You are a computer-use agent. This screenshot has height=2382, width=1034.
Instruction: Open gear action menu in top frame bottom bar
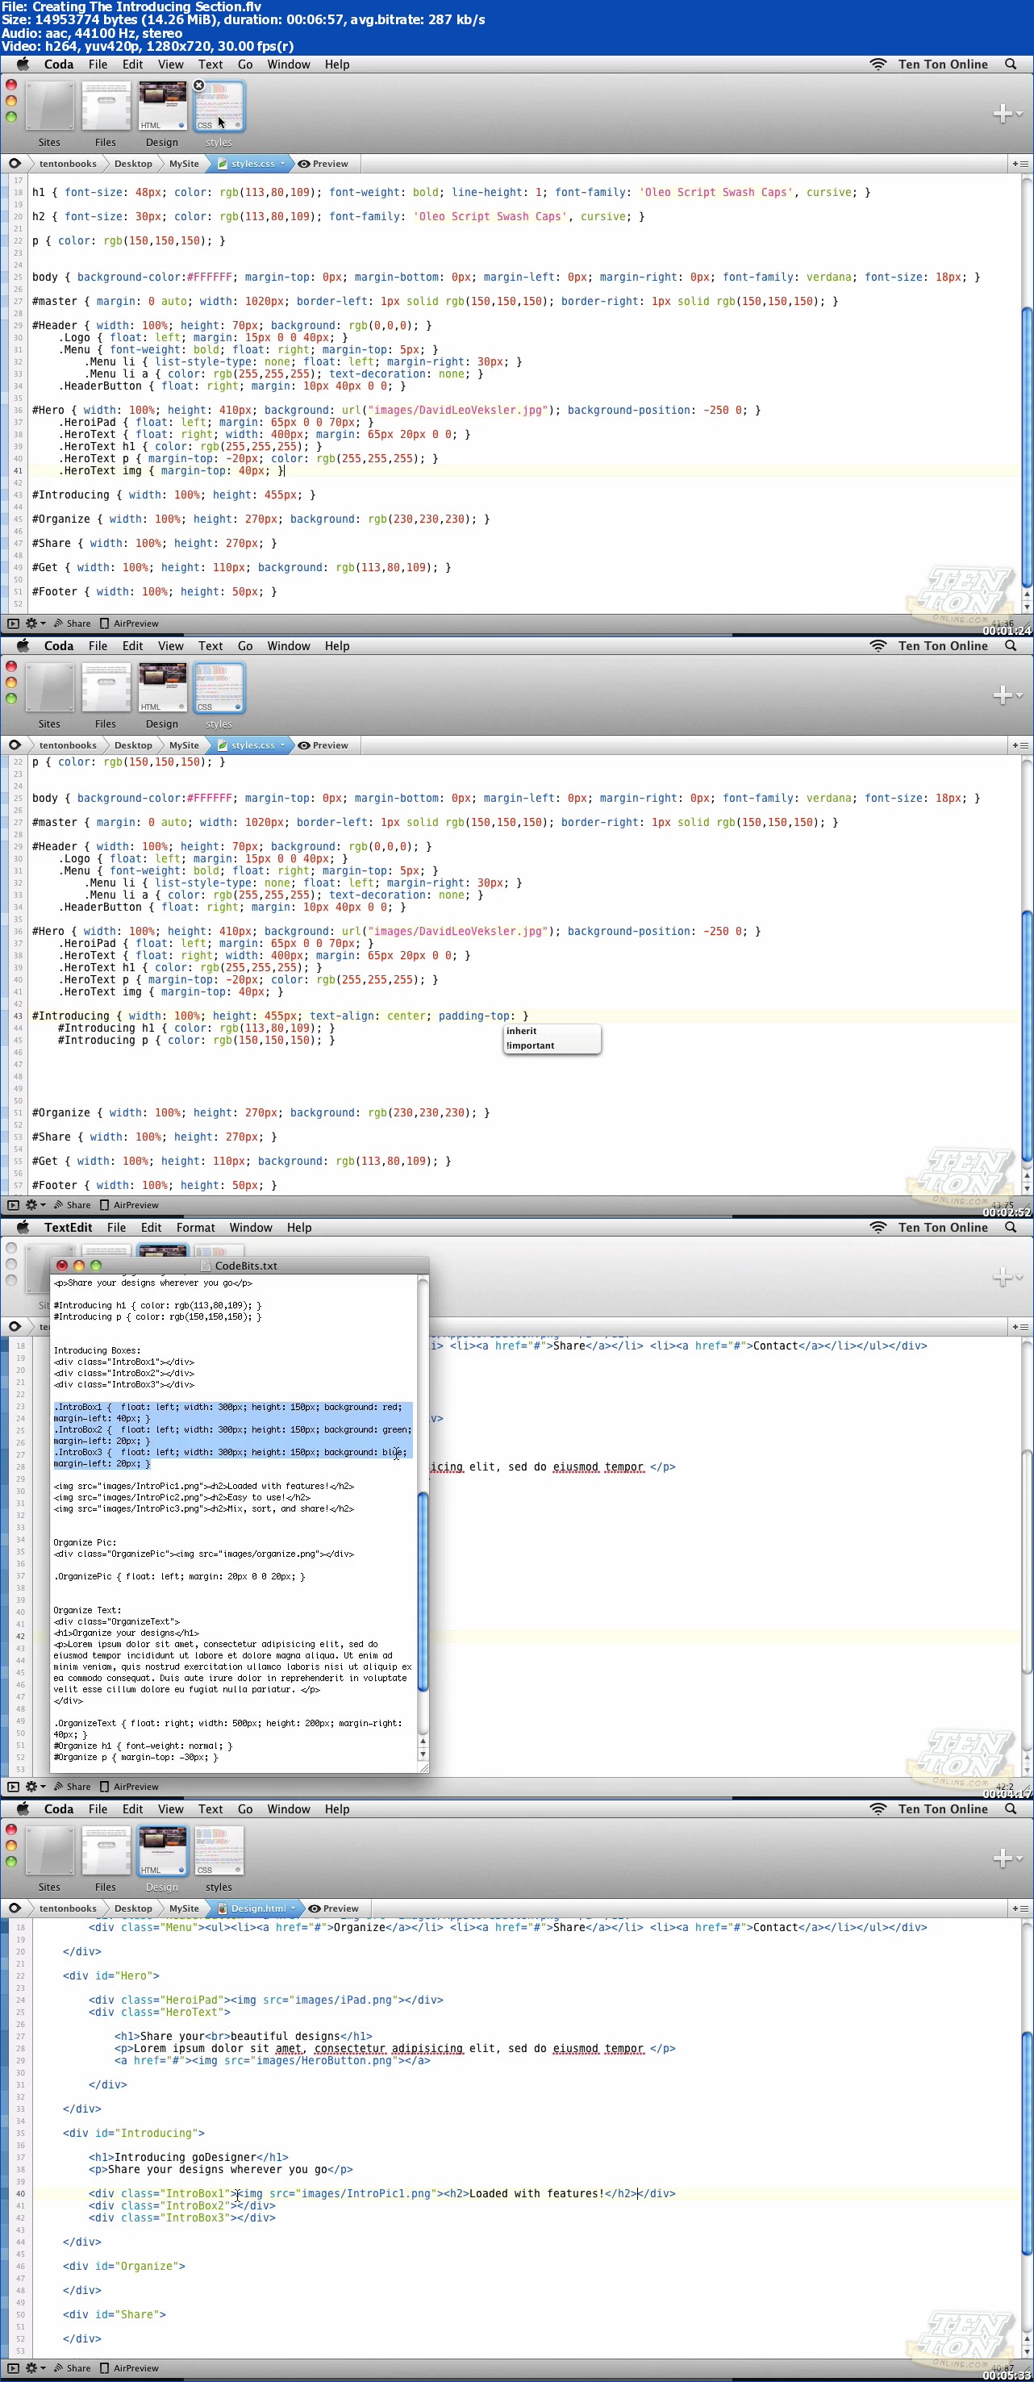click(35, 624)
